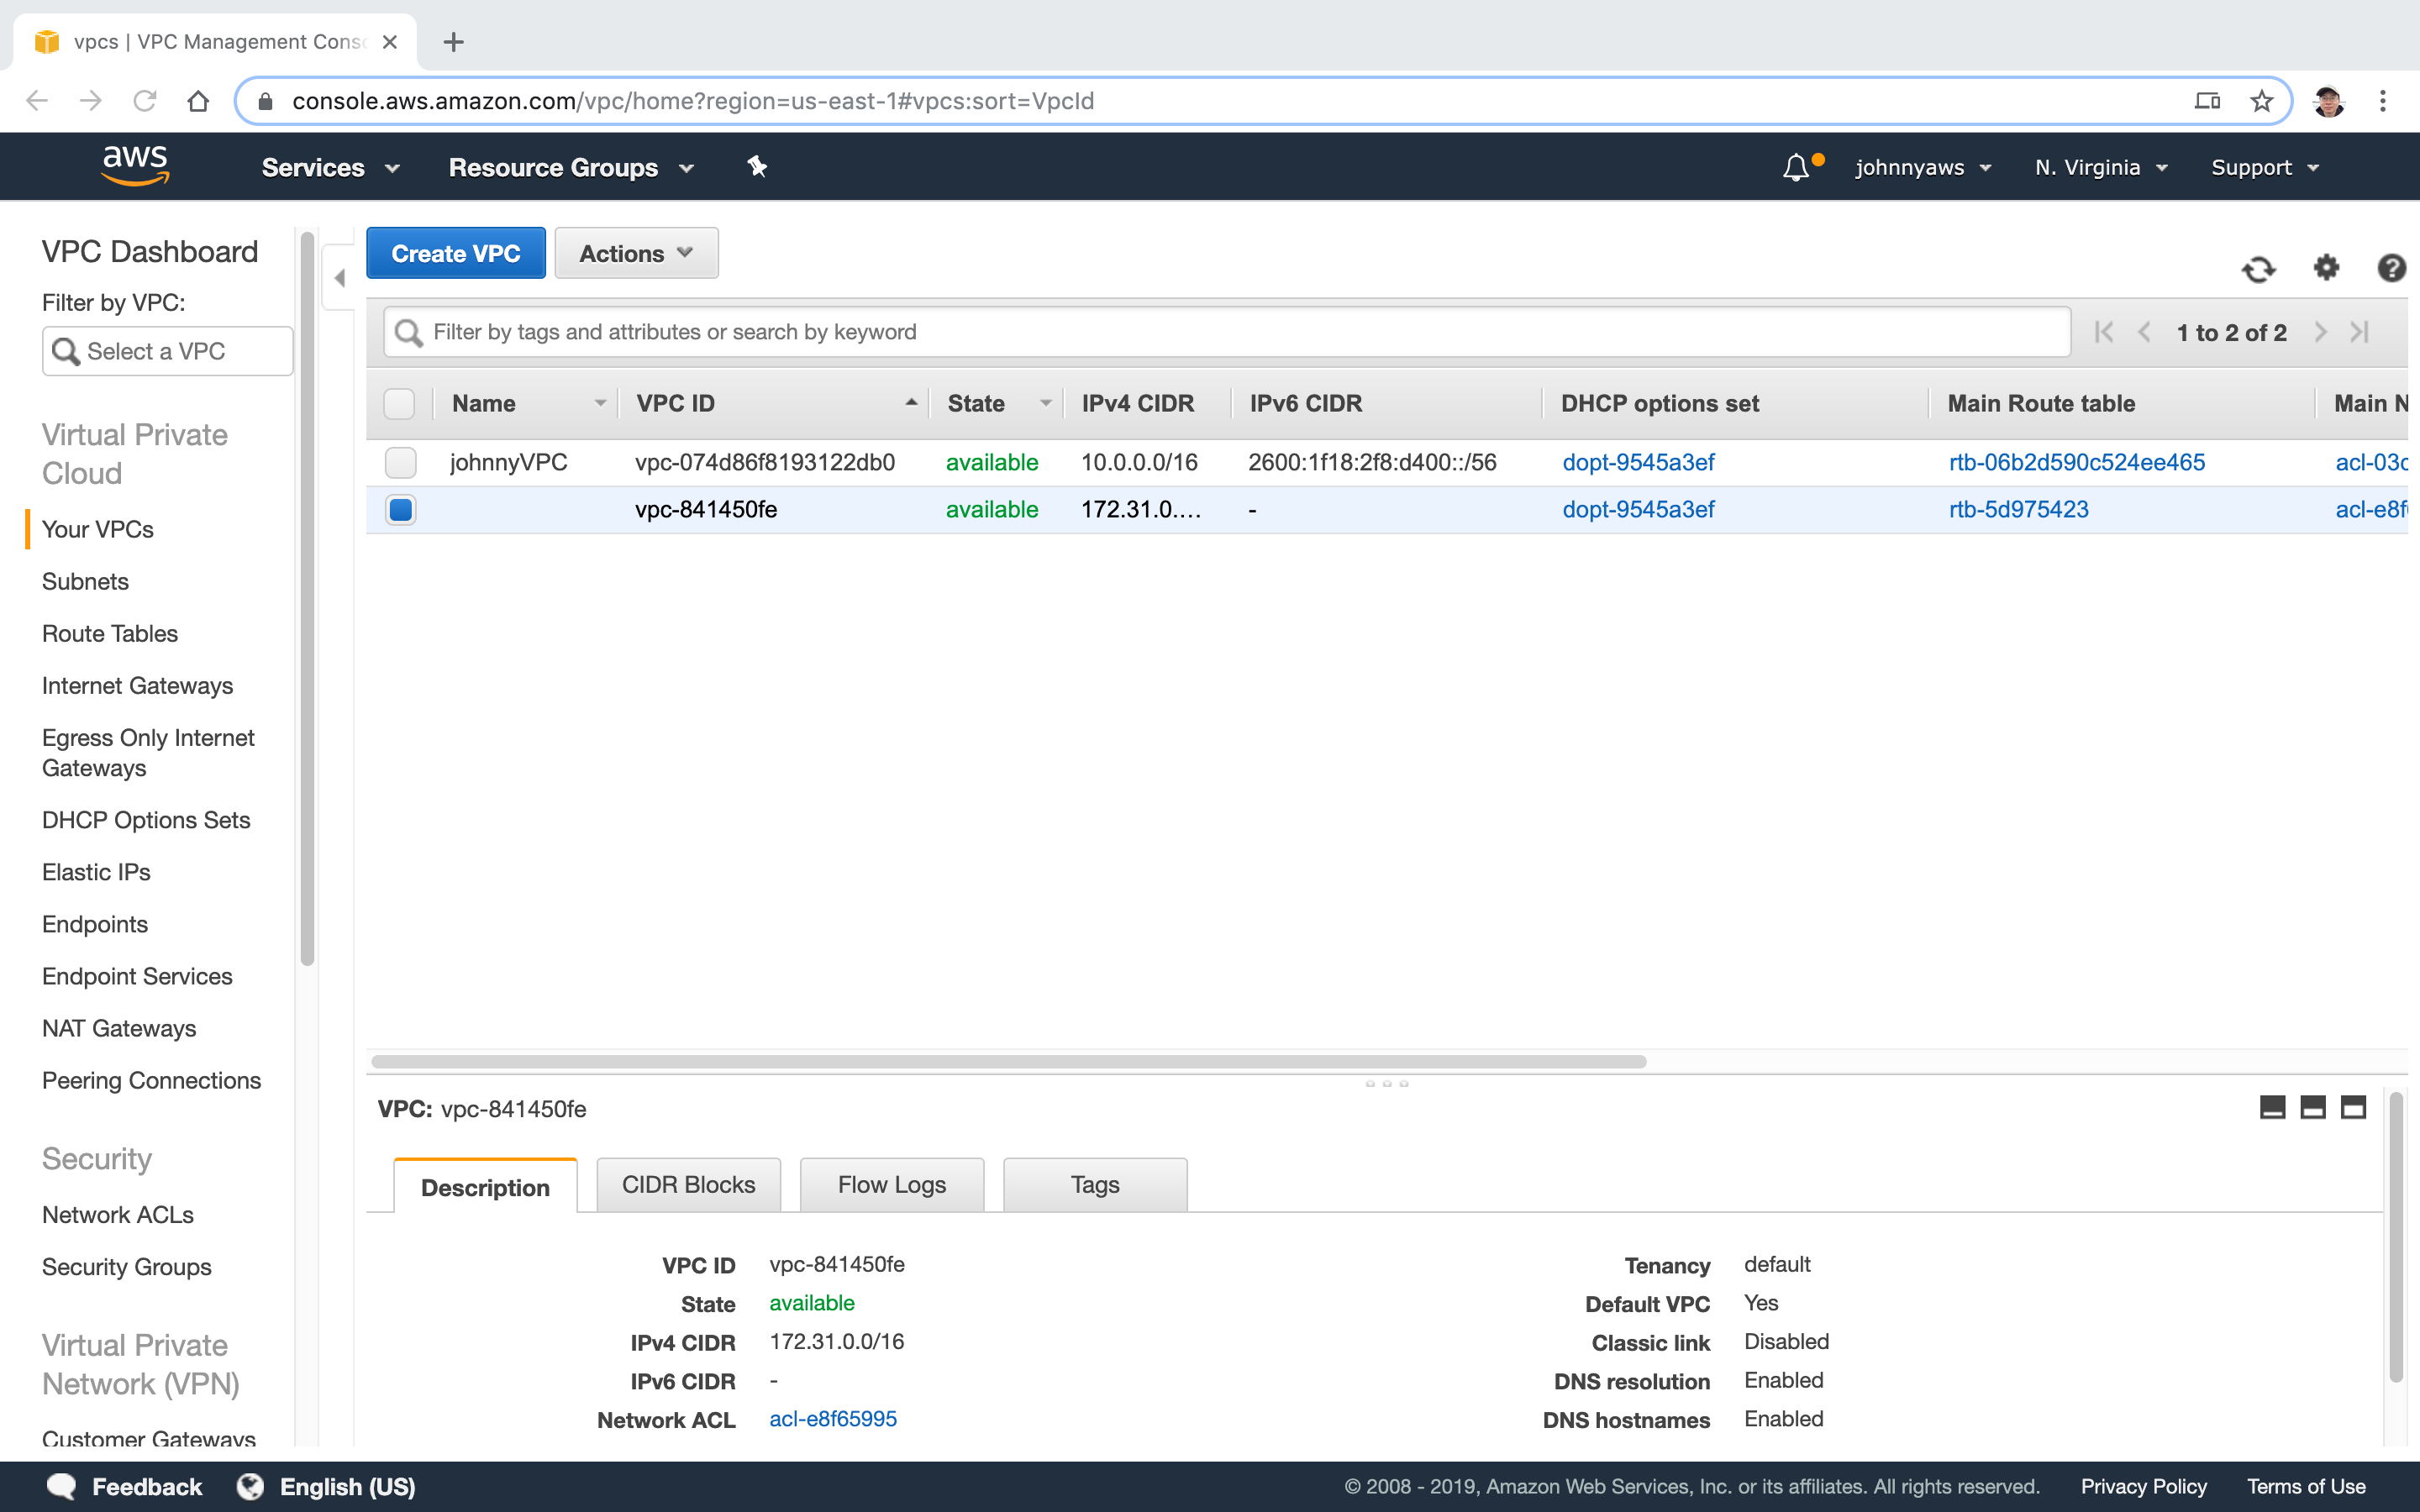2420x1512 pixels.
Task: Open the Name column filter arrow
Action: 600,403
